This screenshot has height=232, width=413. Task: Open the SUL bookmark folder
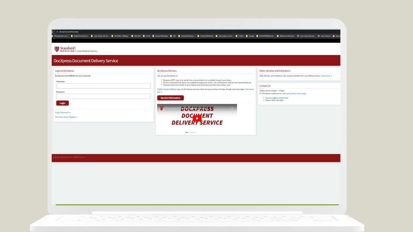tap(173, 36)
